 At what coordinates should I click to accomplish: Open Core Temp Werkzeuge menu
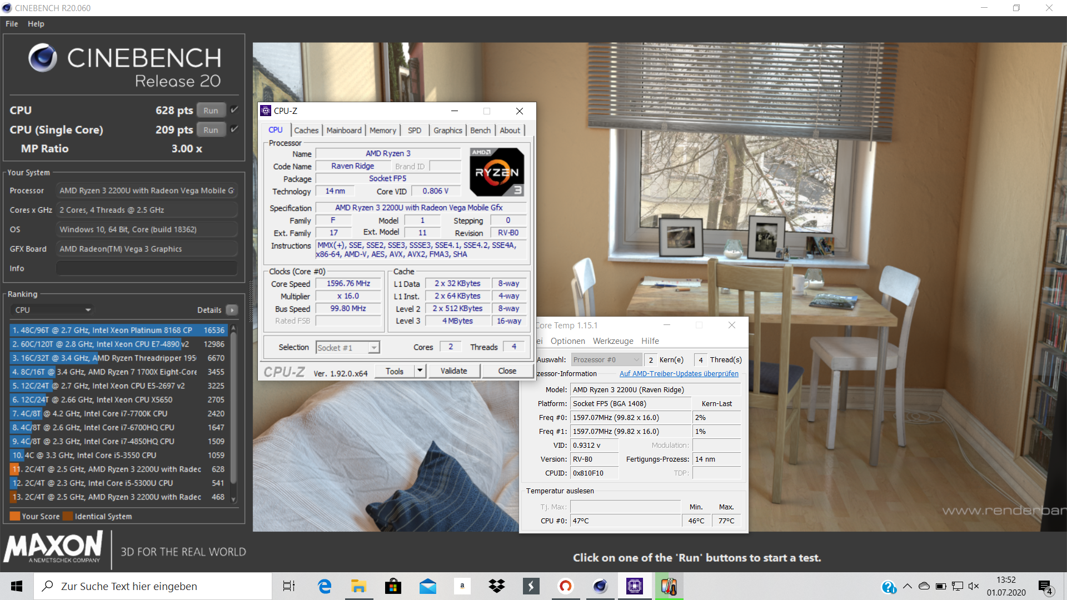tap(613, 341)
